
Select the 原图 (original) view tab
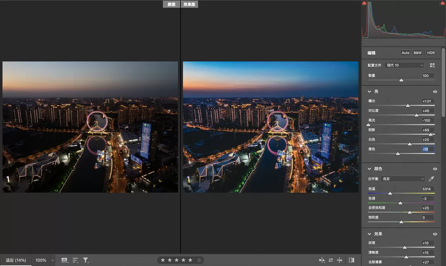coord(171,5)
